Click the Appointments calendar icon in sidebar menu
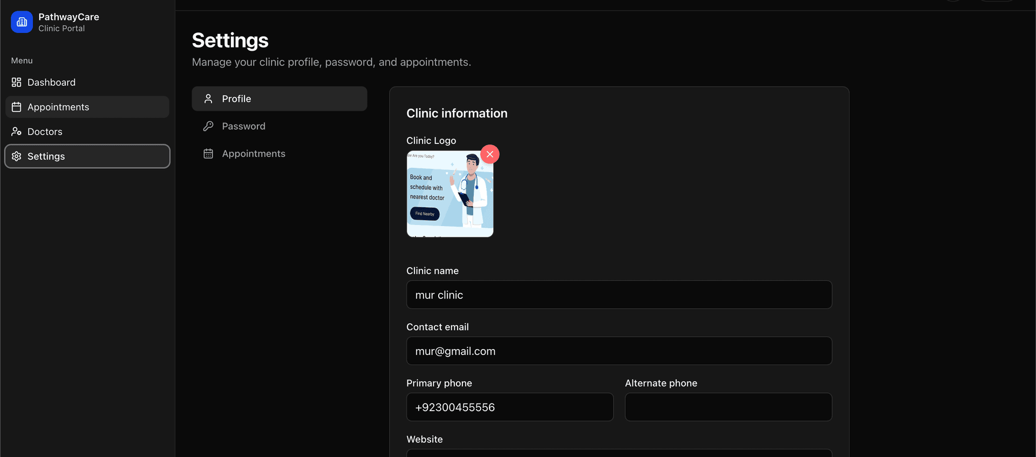Viewport: 1036px width, 457px height. [17, 107]
